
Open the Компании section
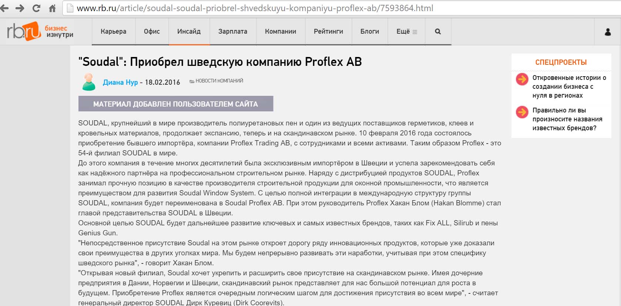pos(281,31)
